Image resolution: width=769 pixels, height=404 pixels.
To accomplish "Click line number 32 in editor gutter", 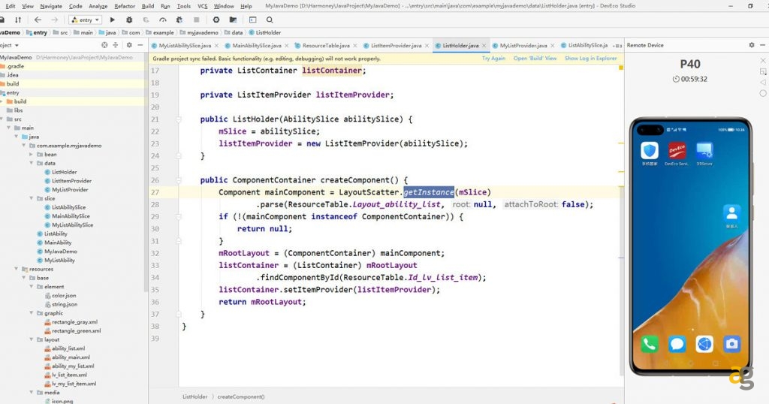I will (x=155, y=254).
